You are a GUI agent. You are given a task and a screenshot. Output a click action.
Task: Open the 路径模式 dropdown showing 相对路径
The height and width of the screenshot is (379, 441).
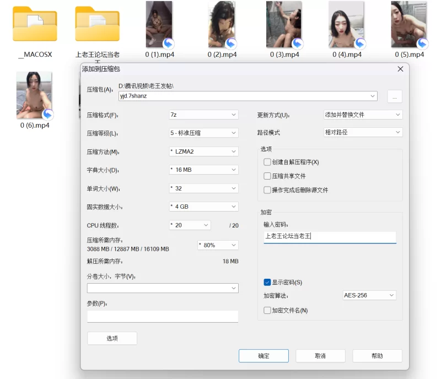[x=363, y=132]
